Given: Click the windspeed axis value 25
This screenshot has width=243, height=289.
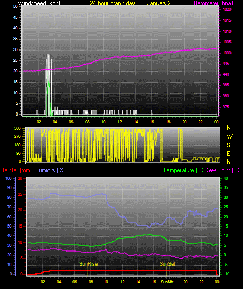Looking at the screenshot, I should (15, 60).
